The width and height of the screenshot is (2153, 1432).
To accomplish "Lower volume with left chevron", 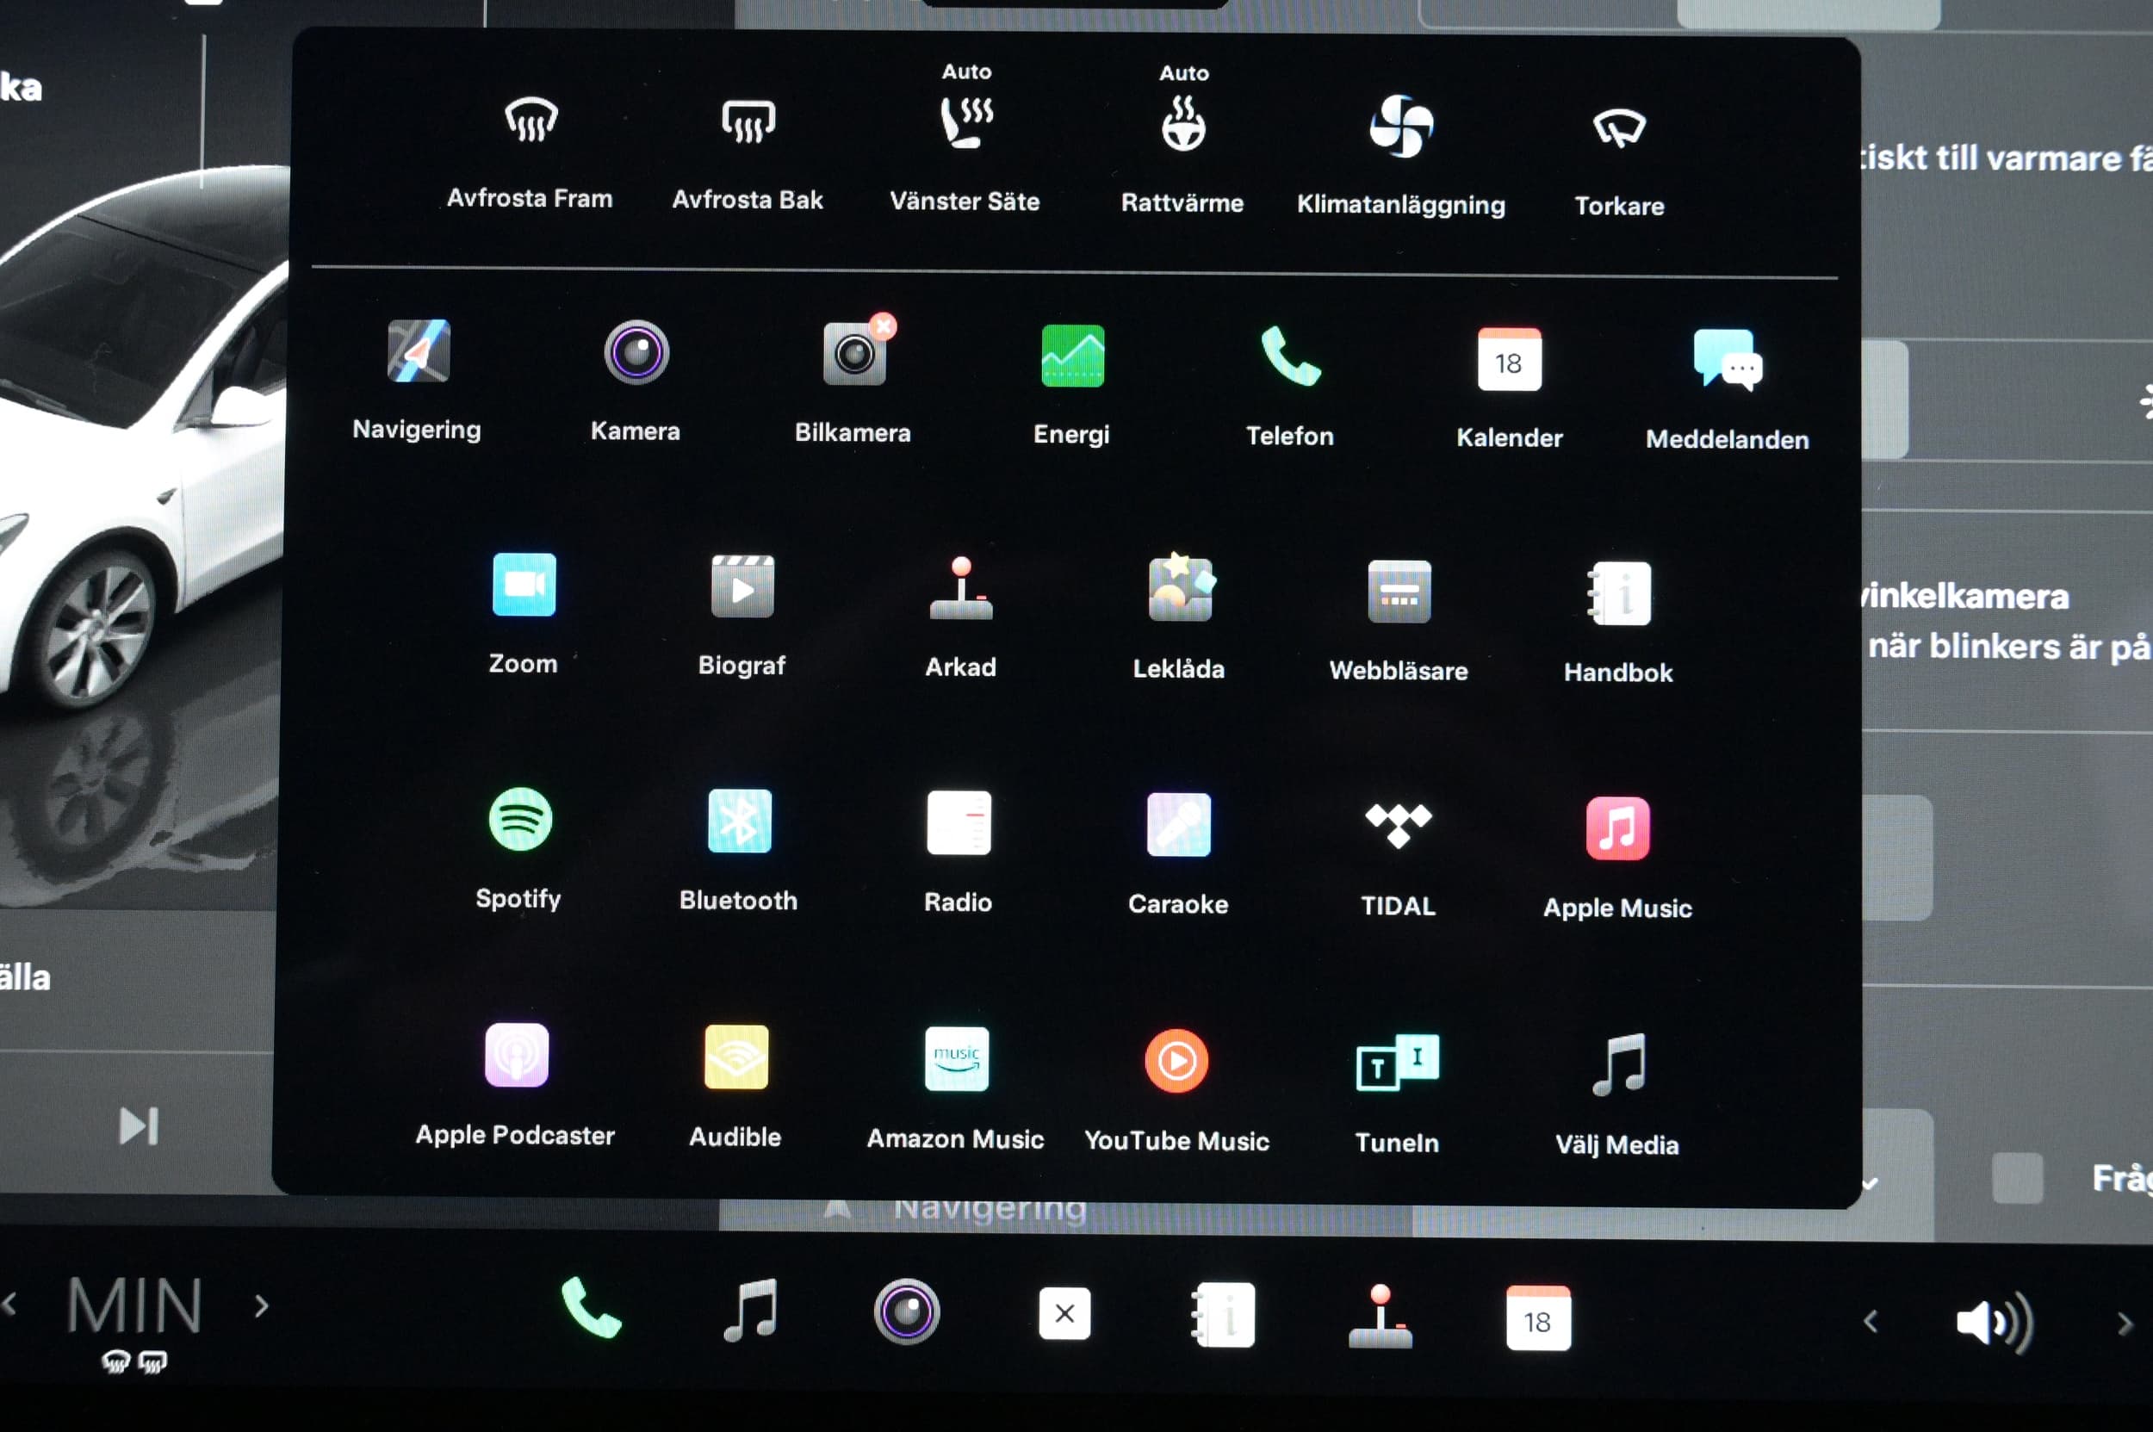I will coord(1871,1322).
